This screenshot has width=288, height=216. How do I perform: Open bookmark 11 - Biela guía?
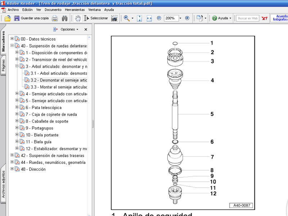(x=39, y=142)
